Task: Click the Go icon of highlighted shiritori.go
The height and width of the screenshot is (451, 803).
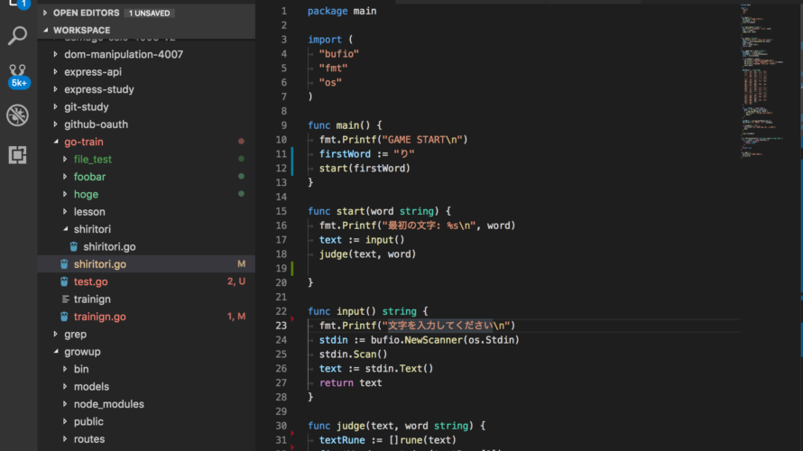Action: 64,264
